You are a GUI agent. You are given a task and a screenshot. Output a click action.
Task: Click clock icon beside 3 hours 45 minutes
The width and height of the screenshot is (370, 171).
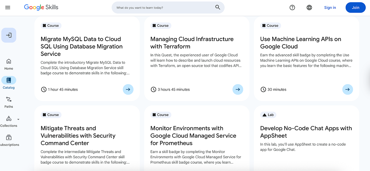point(153,89)
